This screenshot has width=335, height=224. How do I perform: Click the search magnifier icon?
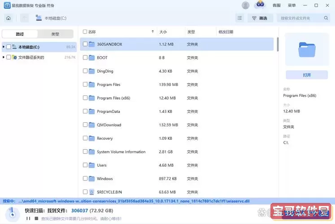coord(326,18)
